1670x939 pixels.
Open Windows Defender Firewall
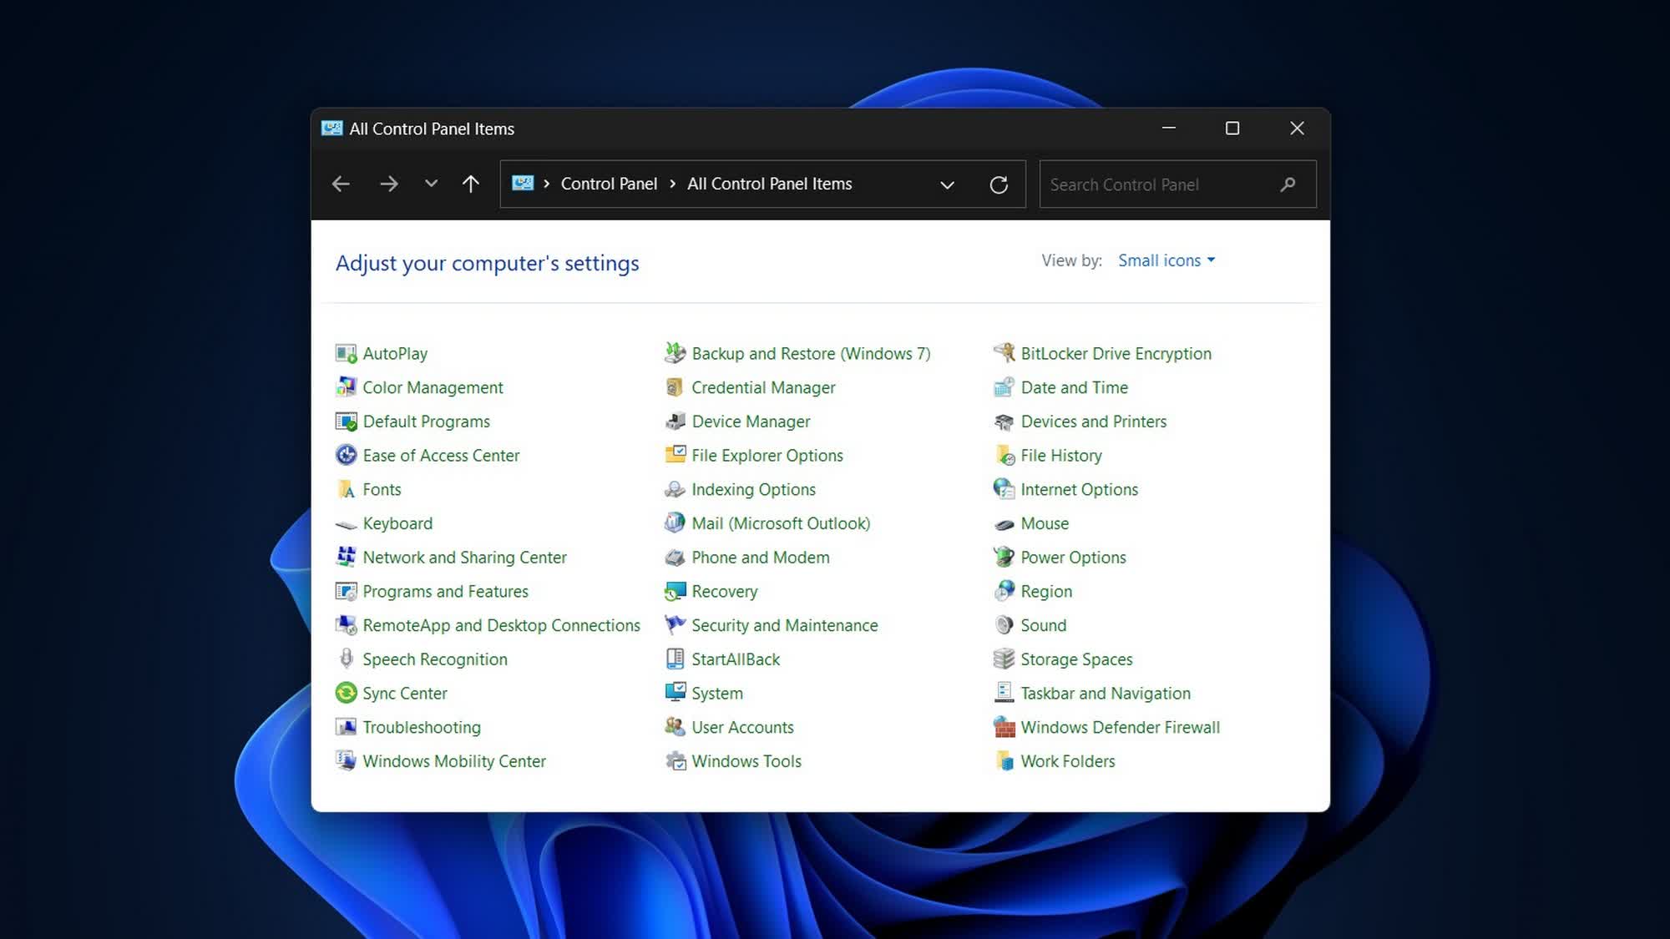point(1120,727)
